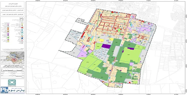Image resolution: width=187 pixels, height=95 pixels.
Task: Select the dark purple swatch in the legend
Action: 8,40
